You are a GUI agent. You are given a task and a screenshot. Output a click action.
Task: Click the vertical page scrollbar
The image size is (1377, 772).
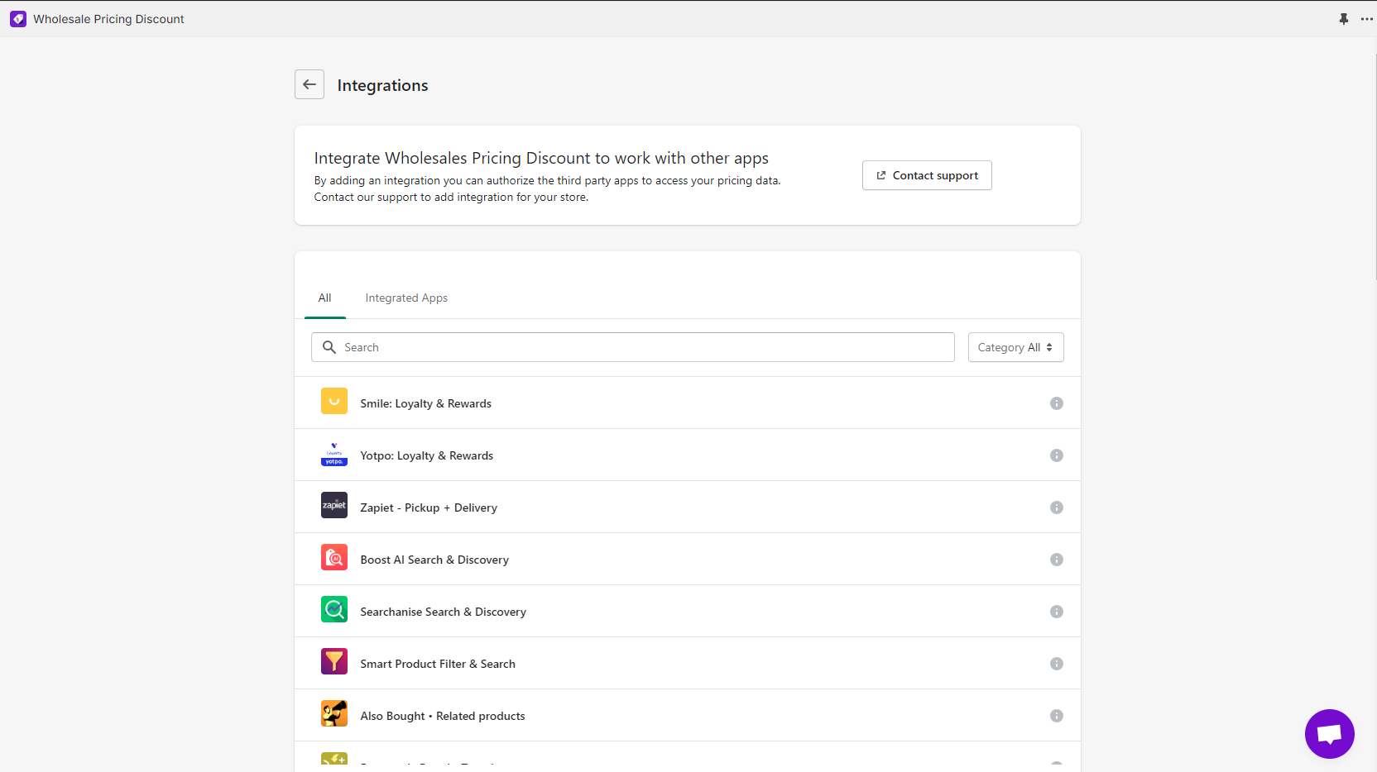(x=1374, y=165)
